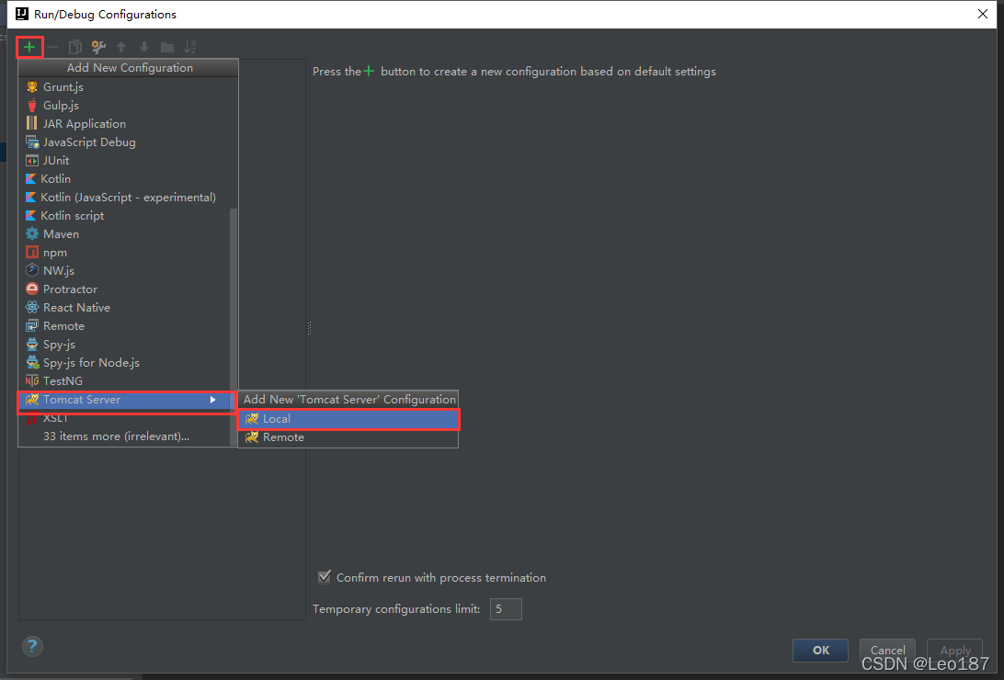Screen dimensions: 1004x680
Task: Expand 33 items more (irrelevant)...
Action: (116, 436)
